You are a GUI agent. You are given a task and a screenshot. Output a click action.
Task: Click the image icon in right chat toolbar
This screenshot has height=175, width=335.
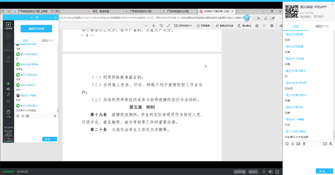[298, 143]
